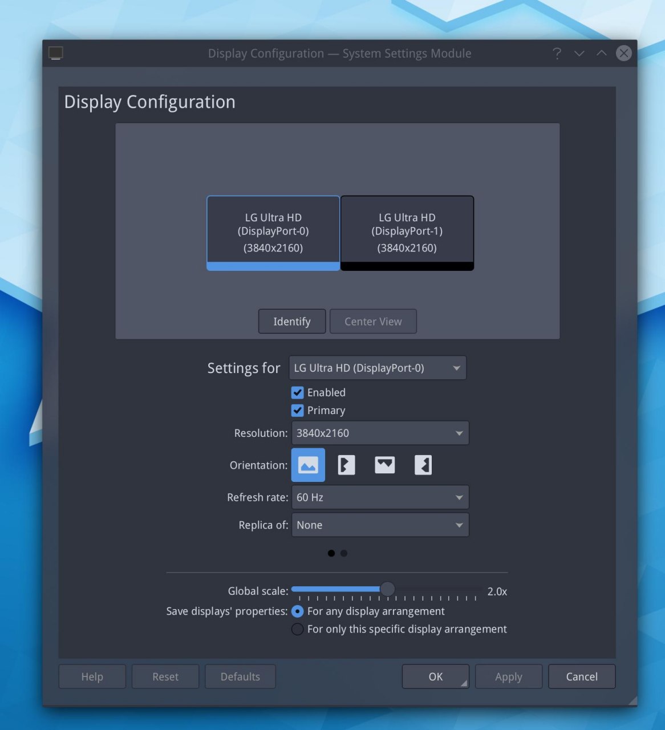Click the Global scale slider handle
This screenshot has height=730, width=665.
click(387, 589)
